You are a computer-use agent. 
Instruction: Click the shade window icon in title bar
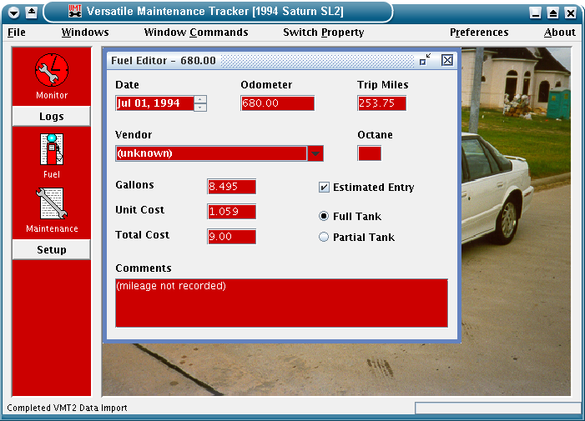(x=31, y=13)
